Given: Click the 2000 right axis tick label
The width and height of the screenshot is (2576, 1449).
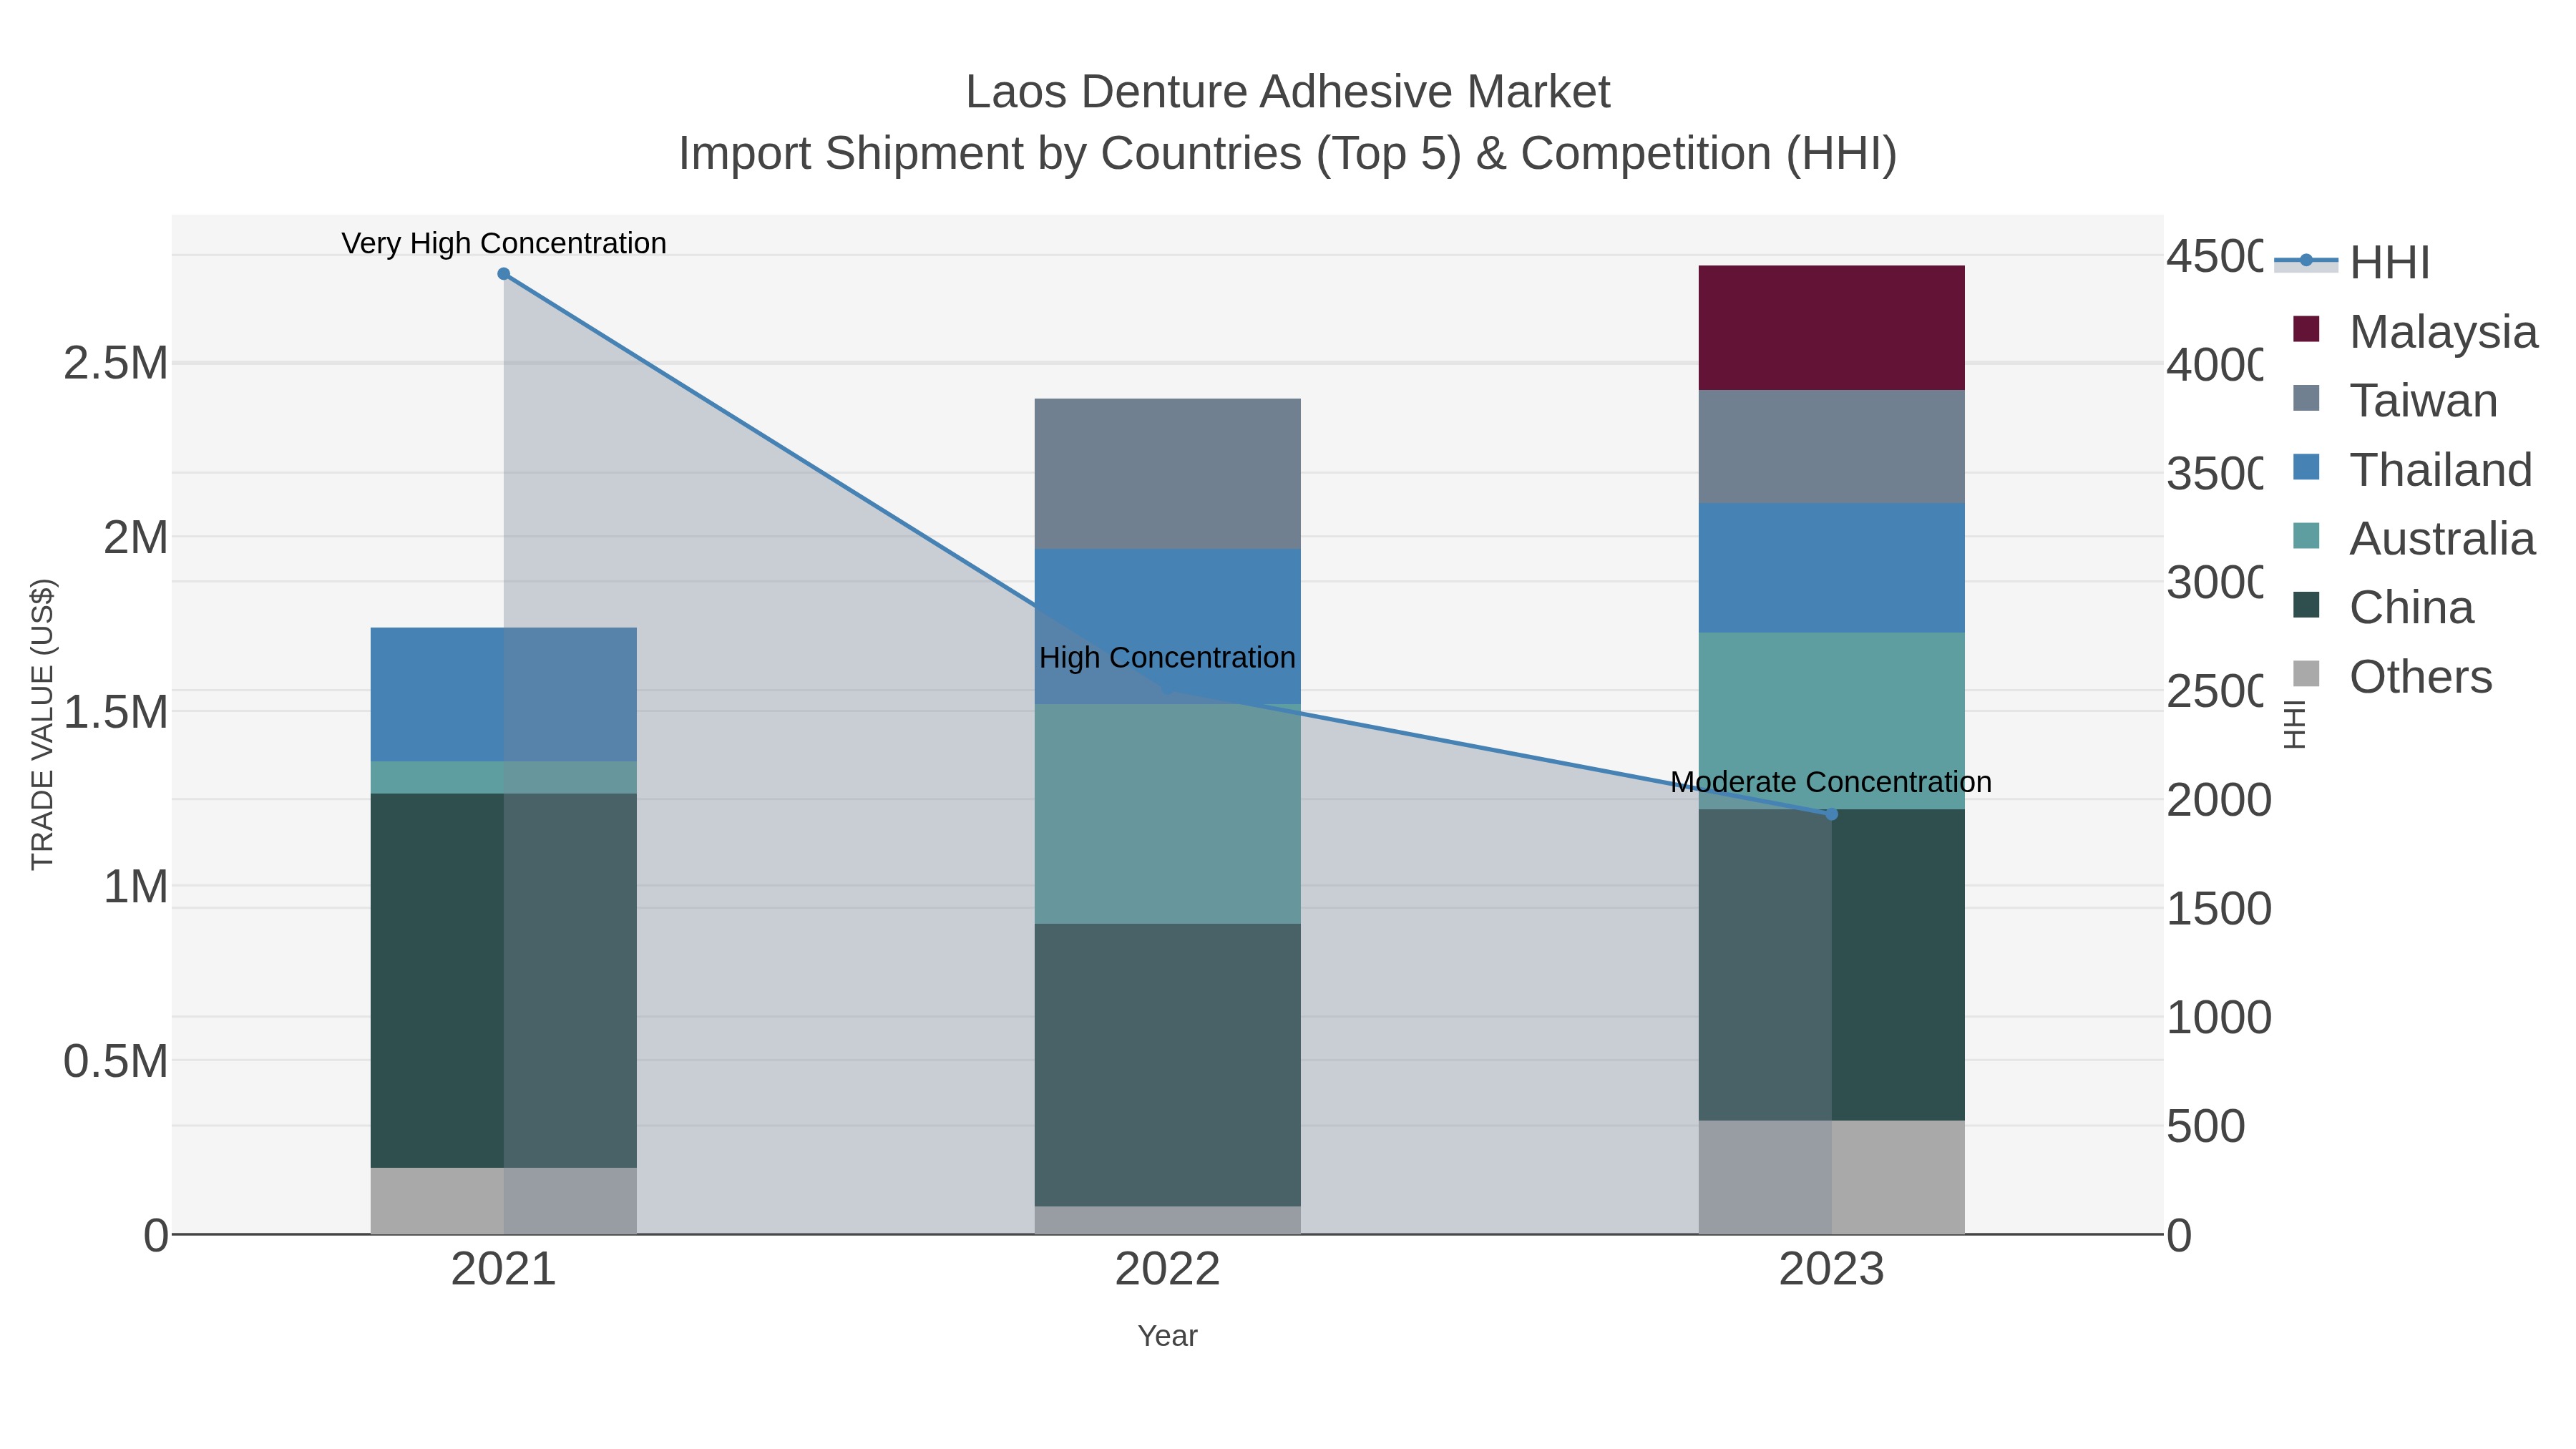Looking at the screenshot, I should point(2219,800).
